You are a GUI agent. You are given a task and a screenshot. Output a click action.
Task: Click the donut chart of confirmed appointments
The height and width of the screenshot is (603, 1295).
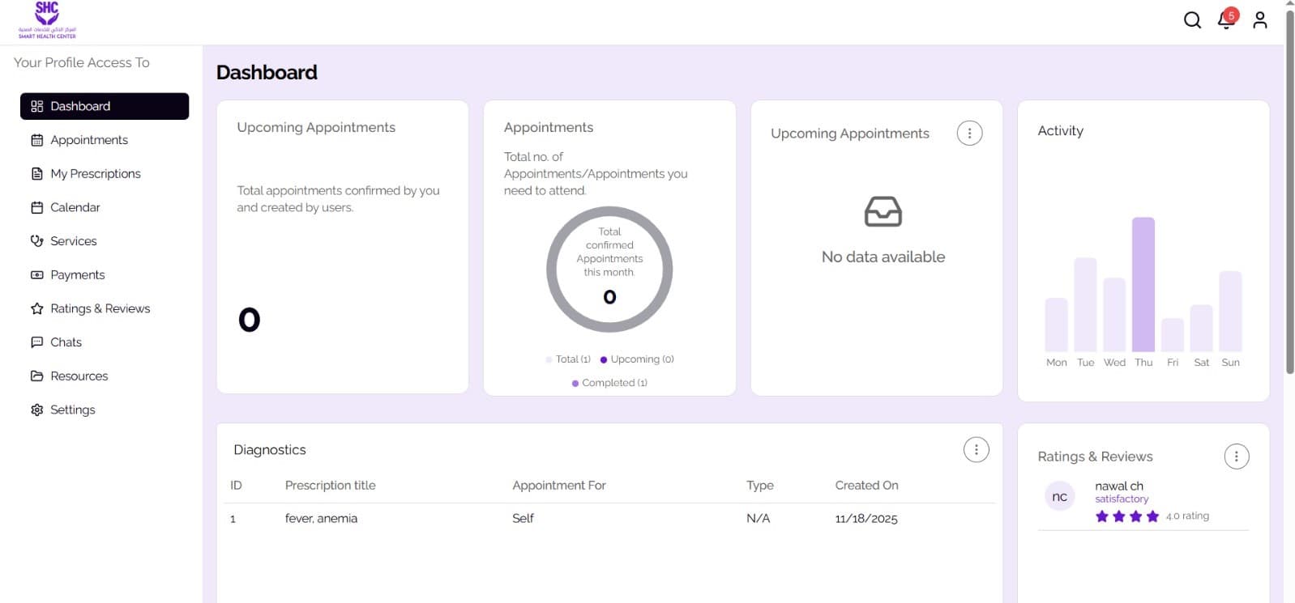pyautogui.click(x=609, y=270)
